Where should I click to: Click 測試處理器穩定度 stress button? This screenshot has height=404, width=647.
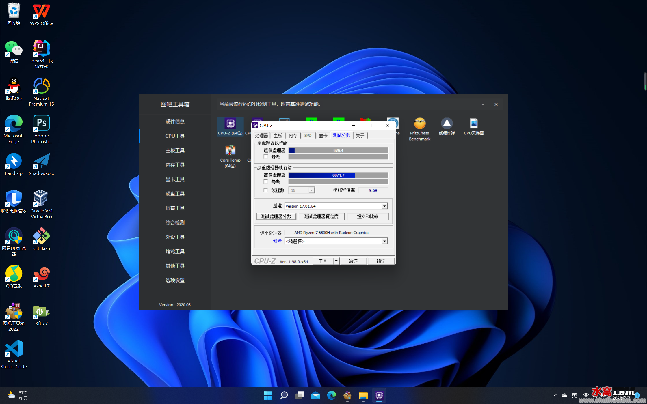(x=321, y=216)
